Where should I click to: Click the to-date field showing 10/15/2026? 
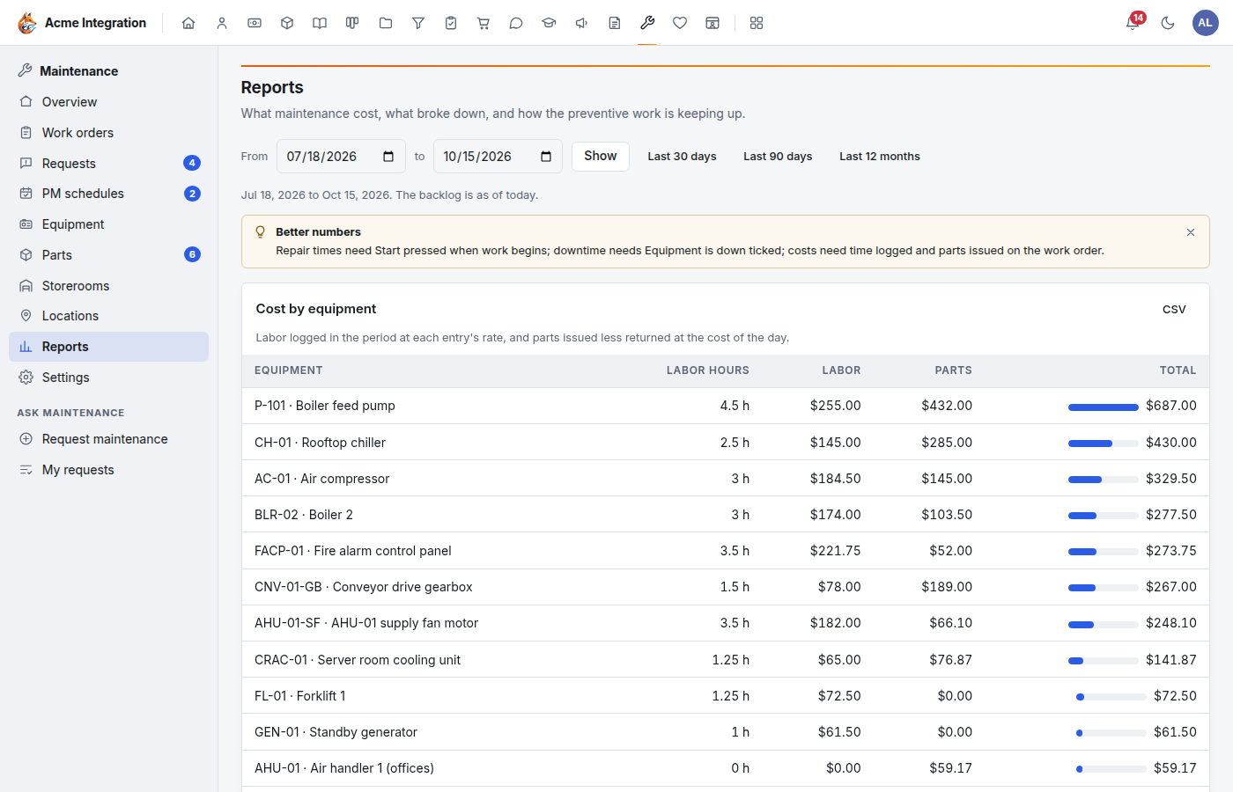(498, 157)
